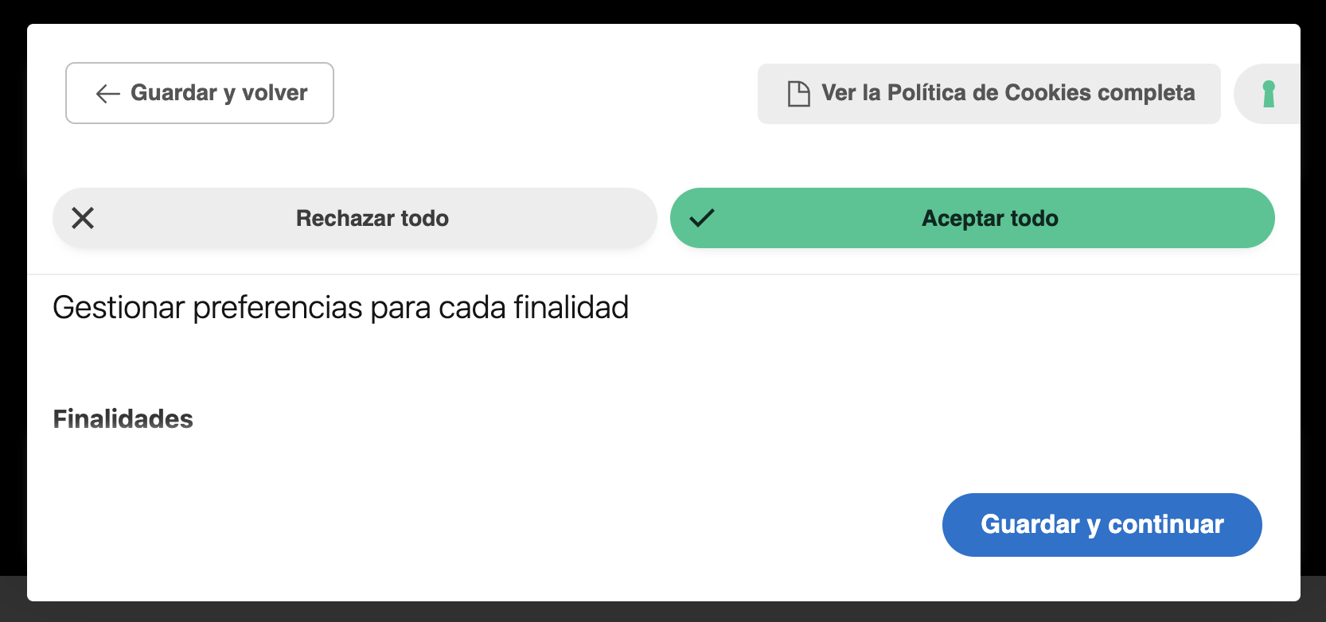Open Ver la Política de Cookies completa
The height and width of the screenshot is (622, 1326).
pos(989,93)
